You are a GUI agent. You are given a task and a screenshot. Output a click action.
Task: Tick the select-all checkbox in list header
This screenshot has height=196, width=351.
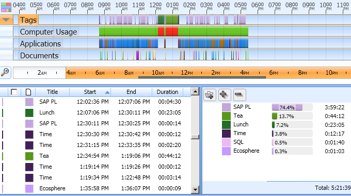coord(14,92)
